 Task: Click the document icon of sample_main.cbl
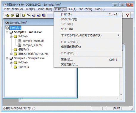pyautogui.click(x=20, y=41)
